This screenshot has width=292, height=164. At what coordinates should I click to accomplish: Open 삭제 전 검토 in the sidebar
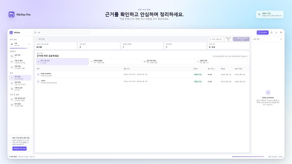click(x=20, y=89)
